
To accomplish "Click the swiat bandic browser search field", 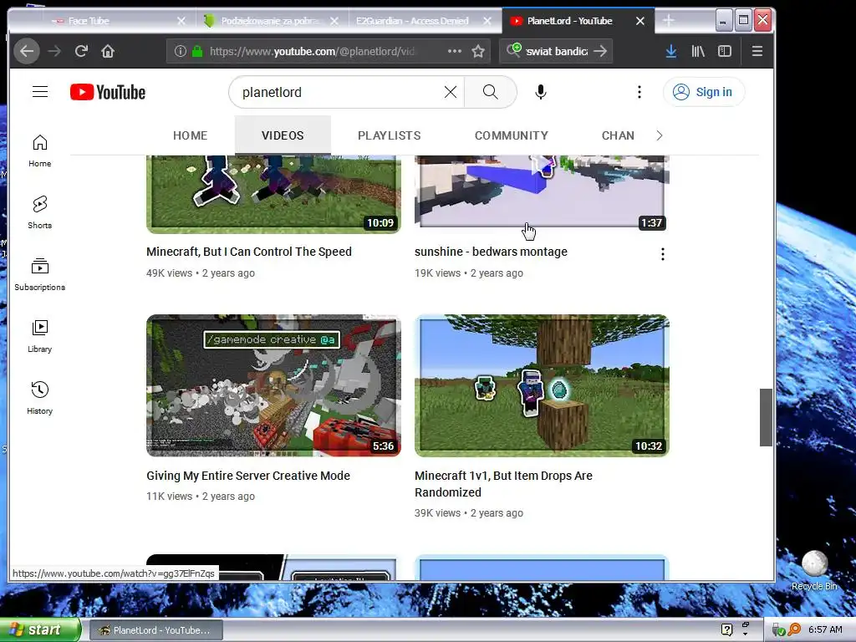I will (556, 51).
